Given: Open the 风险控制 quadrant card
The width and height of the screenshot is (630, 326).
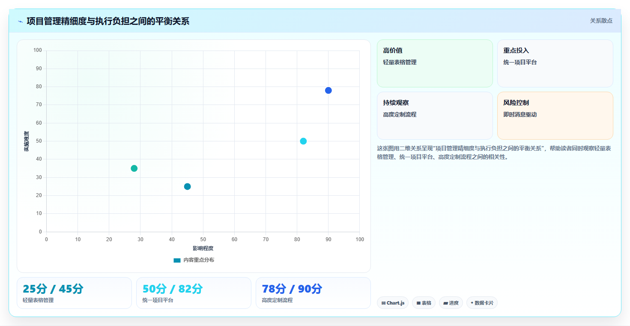Looking at the screenshot, I should pos(555,116).
